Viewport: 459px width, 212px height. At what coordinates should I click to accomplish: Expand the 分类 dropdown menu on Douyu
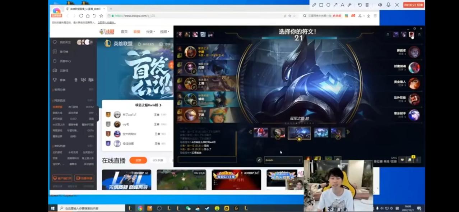tap(150, 32)
